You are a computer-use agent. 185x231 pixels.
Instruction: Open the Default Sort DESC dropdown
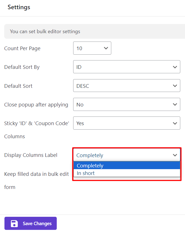(127, 86)
